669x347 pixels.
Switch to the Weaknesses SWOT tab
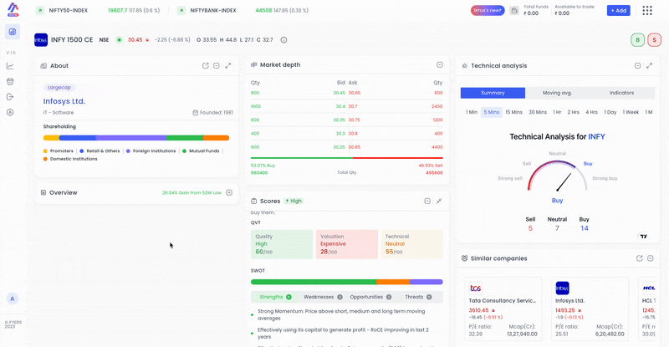pyautogui.click(x=323, y=297)
